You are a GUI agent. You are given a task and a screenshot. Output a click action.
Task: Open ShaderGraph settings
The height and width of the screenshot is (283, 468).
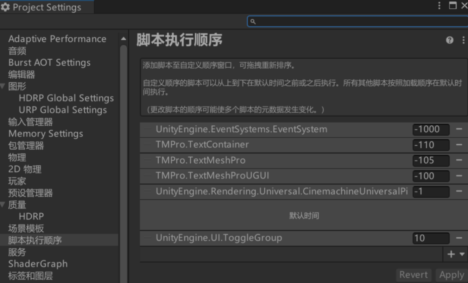38,264
